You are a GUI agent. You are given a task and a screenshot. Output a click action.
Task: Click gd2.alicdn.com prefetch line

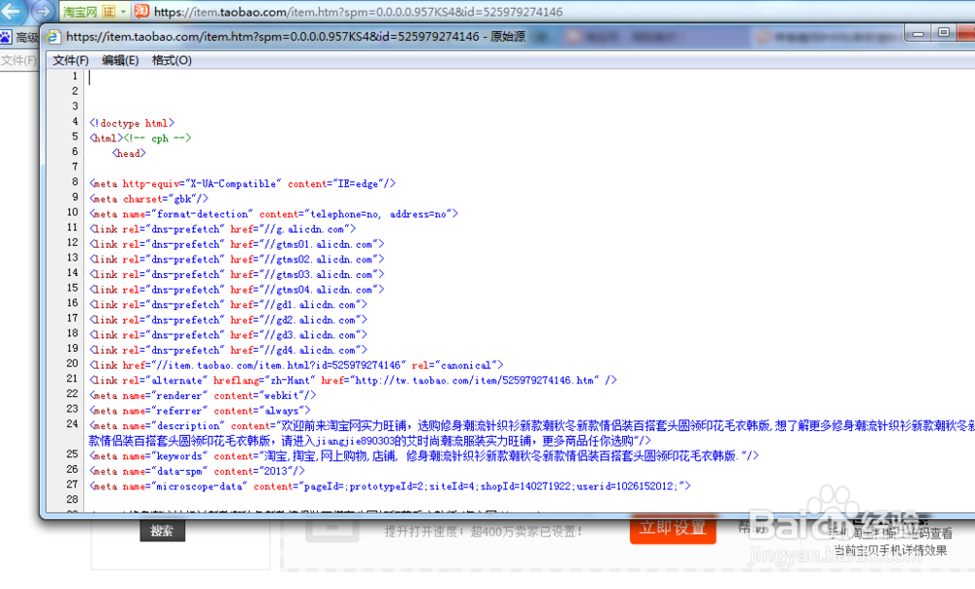click(x=228, y=320)
